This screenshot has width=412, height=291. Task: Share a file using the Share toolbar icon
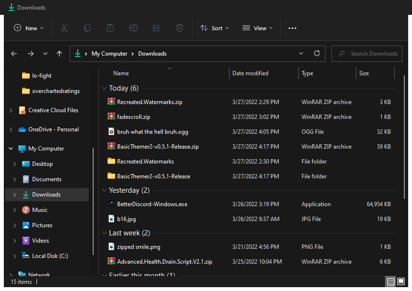click(x=156, y=28)
